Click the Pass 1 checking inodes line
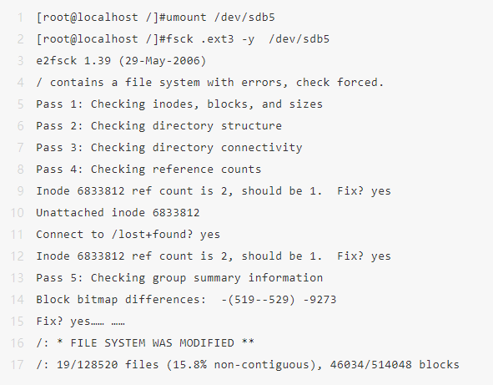 point(179,104)
